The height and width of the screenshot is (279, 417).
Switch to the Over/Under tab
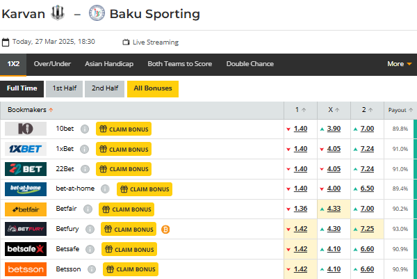[52, 64]
